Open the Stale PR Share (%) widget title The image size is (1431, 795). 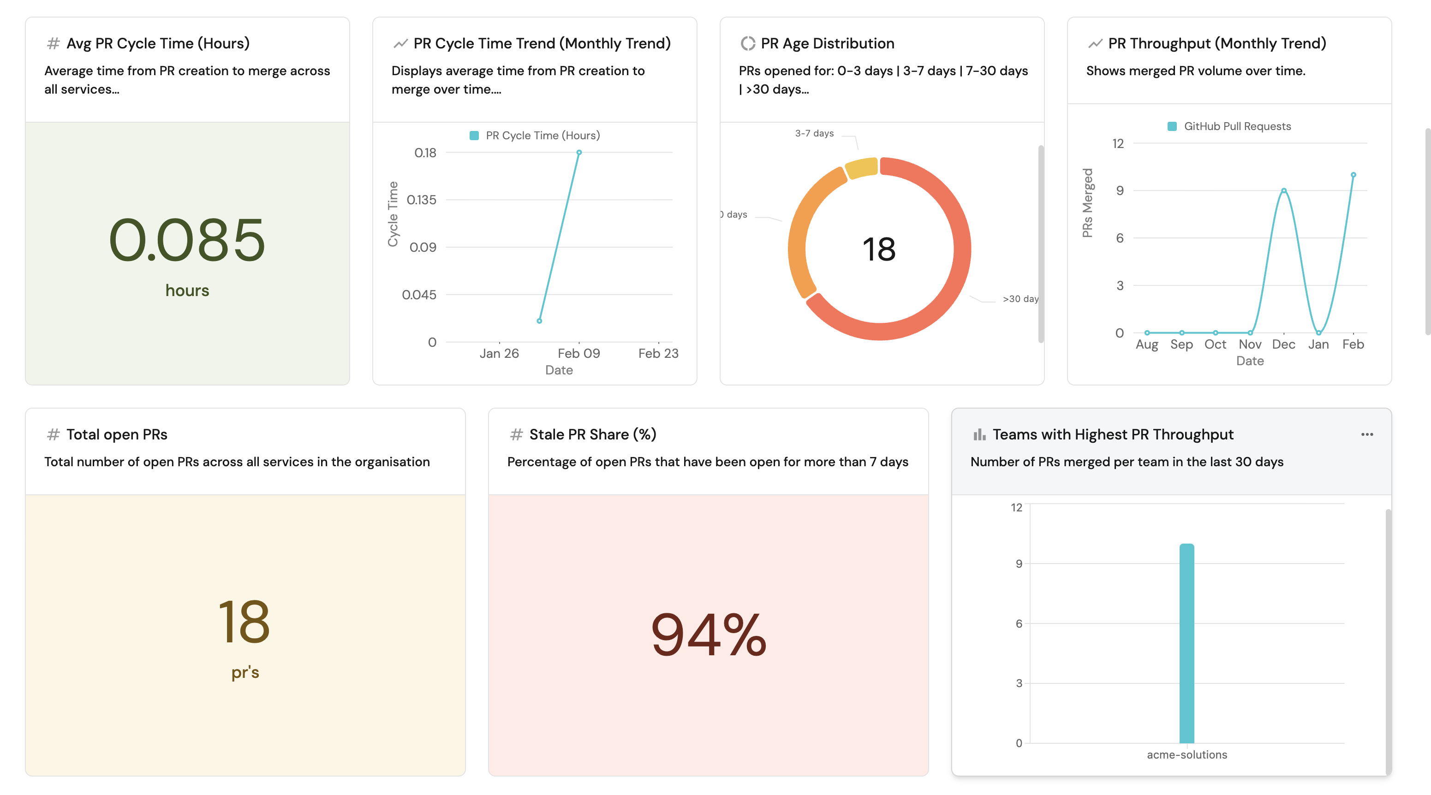click(592, 434)
